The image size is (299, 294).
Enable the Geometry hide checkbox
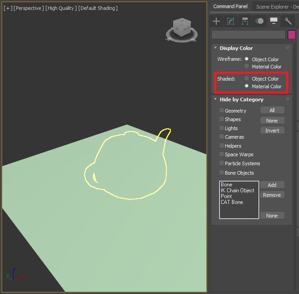(x=221, y=110)
